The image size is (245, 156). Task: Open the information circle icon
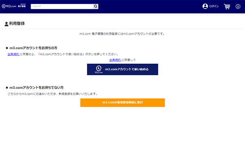(238, 7)
